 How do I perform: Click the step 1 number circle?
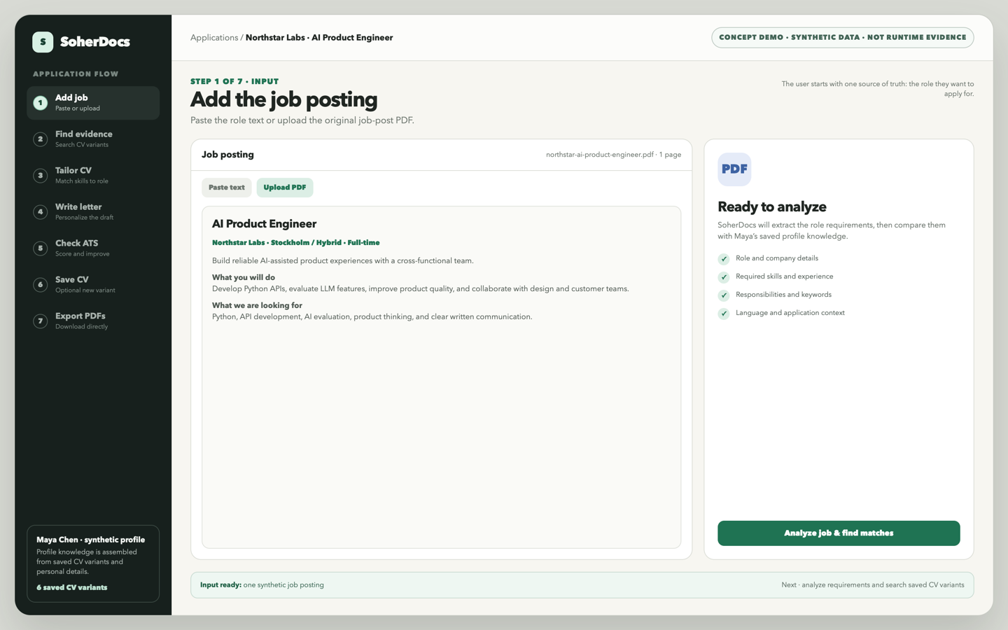point(41,103)
